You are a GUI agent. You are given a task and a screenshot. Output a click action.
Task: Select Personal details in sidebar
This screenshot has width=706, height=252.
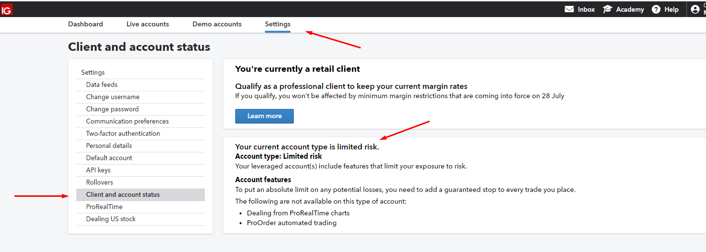click(x=109, y=146)
